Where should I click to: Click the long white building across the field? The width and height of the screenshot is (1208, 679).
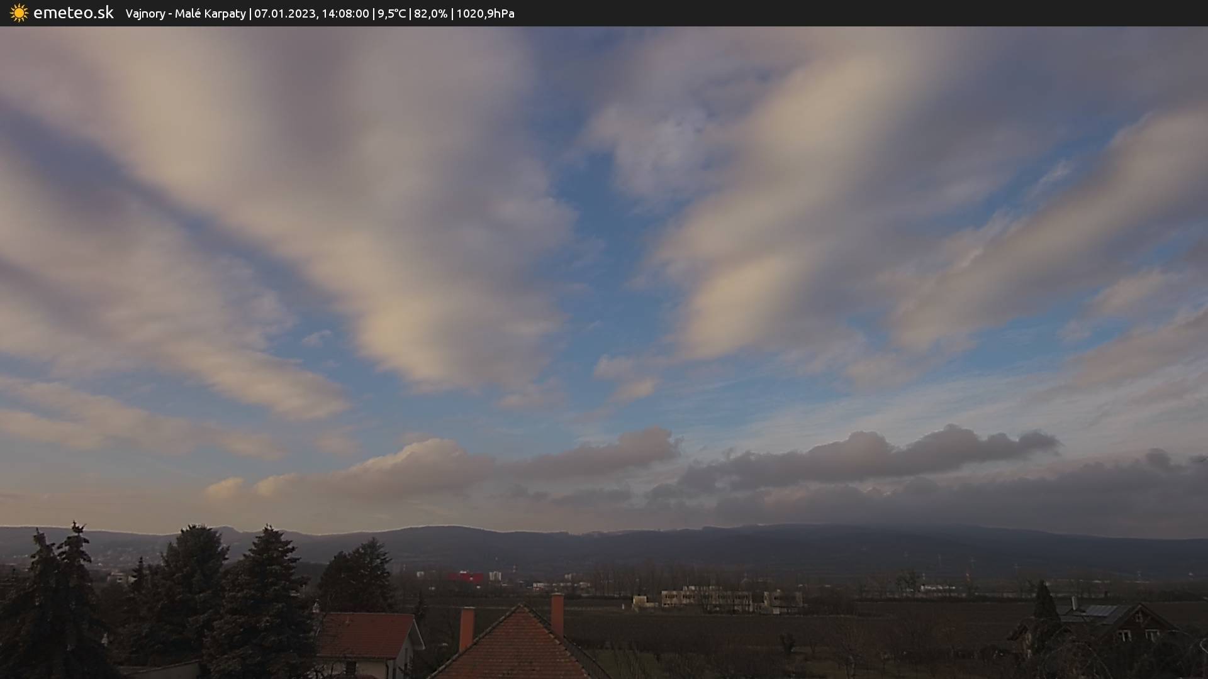pos(706,597)
